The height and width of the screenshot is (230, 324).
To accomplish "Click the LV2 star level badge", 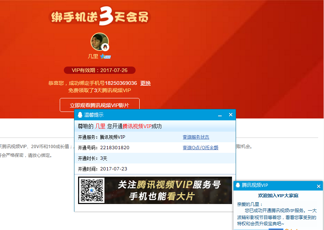I will tap(106, 56).
